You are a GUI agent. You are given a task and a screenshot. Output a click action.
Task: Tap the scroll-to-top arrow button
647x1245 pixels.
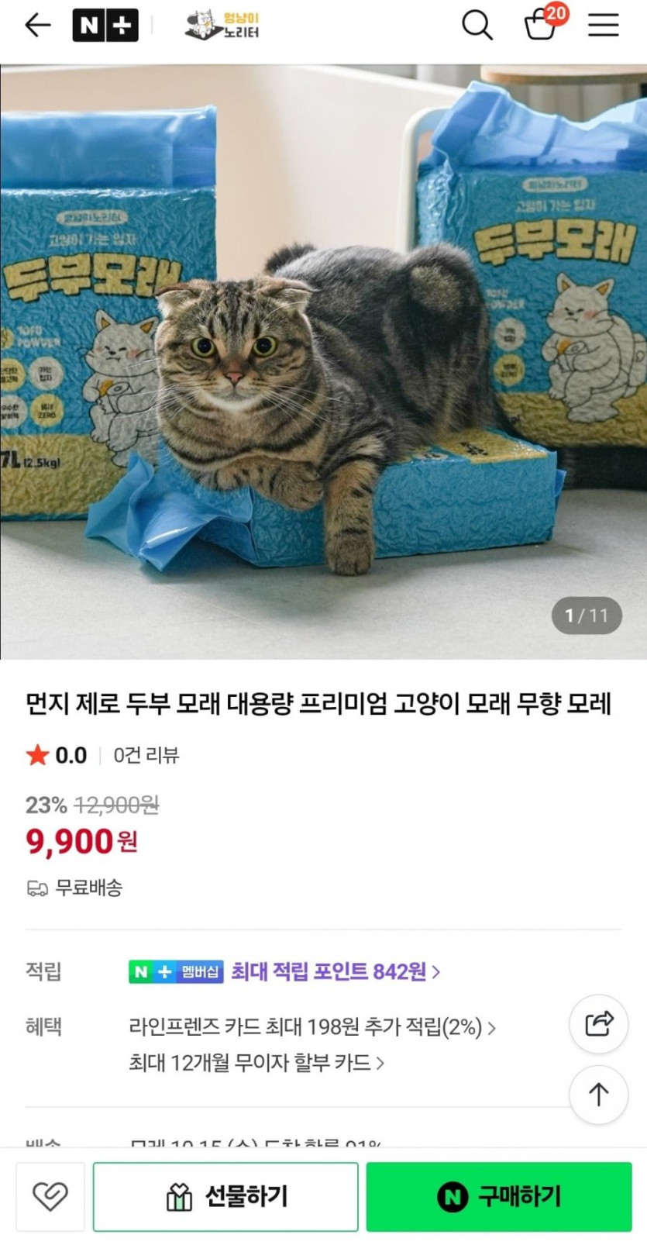point(598,1095)
